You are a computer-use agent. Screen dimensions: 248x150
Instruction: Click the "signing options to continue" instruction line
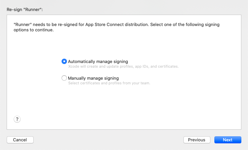pos(34,30)
